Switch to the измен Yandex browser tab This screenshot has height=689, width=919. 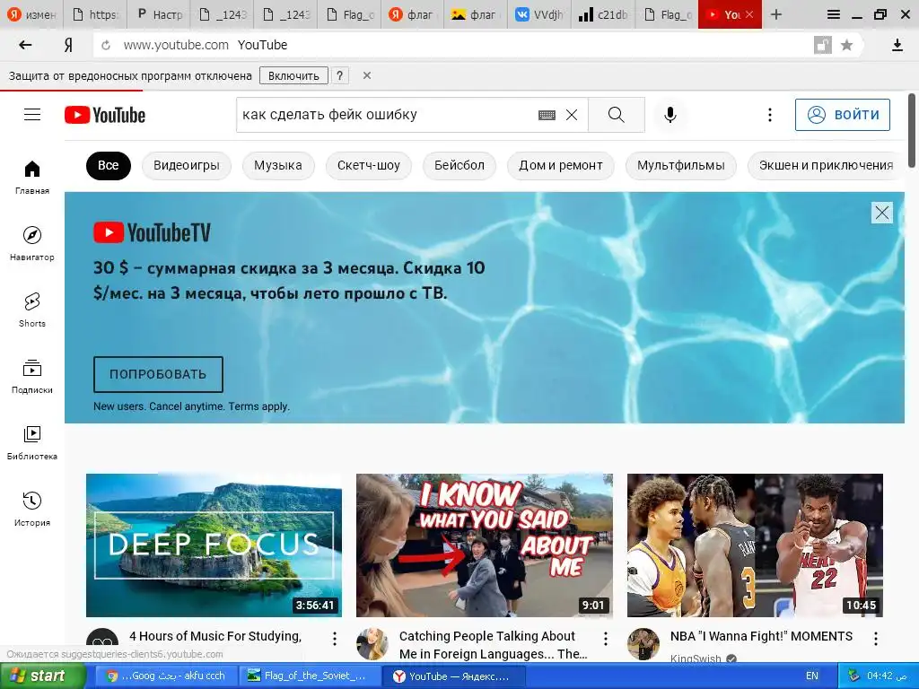31,14
